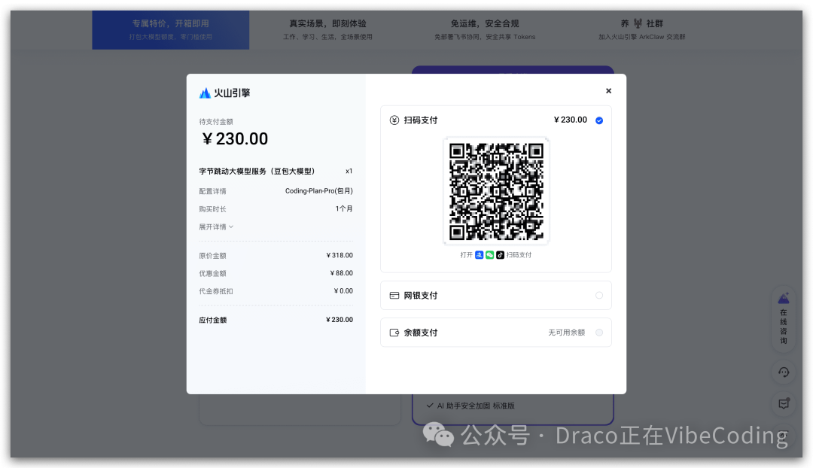Click the Coding-Plan-Pro(包月) configuration value

coord(319,191)
